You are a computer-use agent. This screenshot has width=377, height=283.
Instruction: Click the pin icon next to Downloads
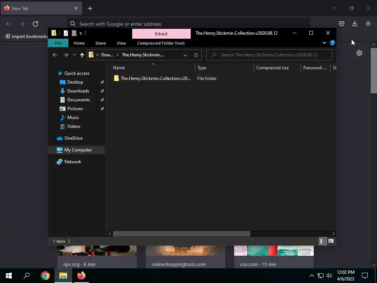tap(102, 91)
